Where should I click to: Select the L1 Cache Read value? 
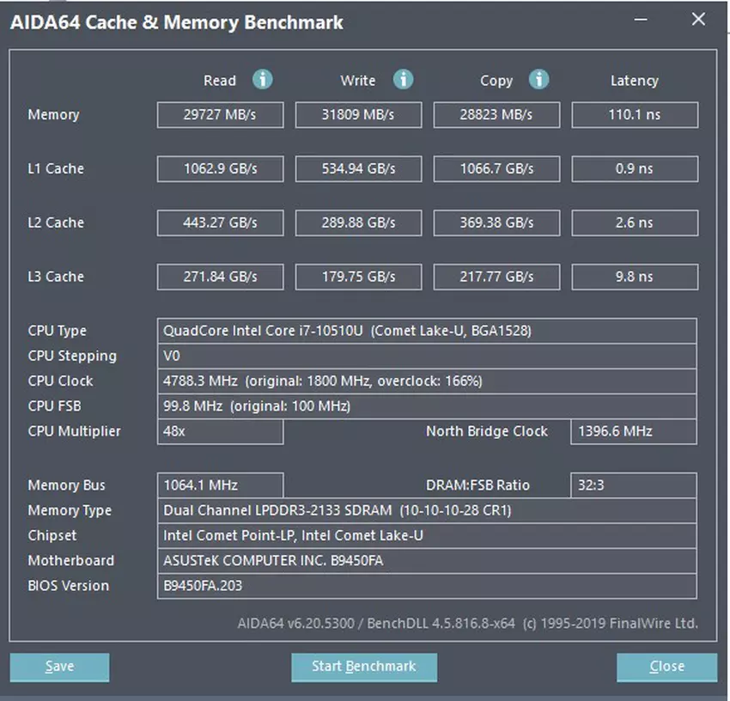coord(220,169)
